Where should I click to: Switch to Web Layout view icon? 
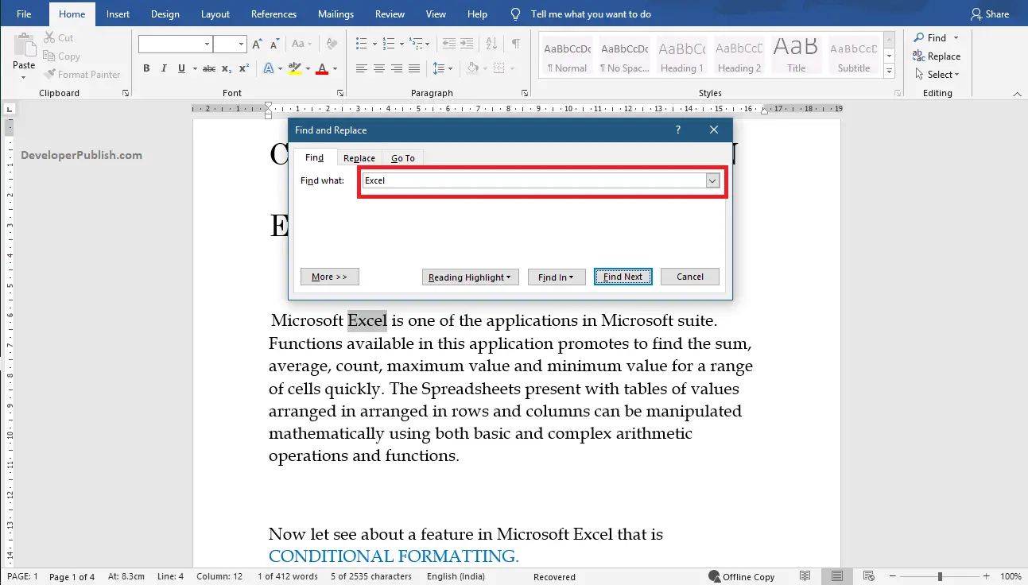coord(867,576)
